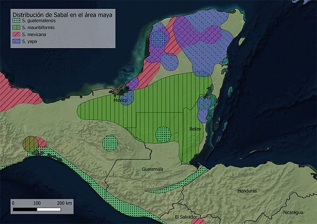The width and height of the screenshot is (317, 224).
Task: Click the 'El Salvador' map label
Action: (186, 216)
